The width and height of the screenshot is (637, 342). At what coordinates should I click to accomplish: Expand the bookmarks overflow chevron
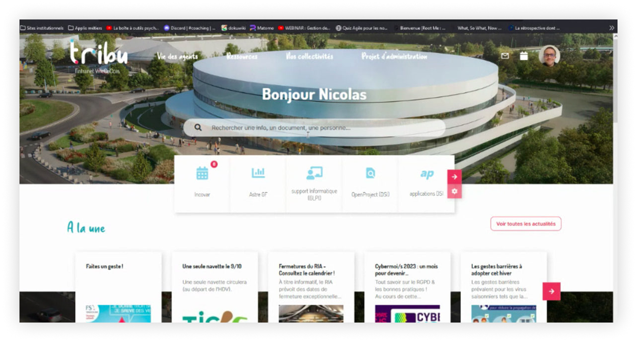coord(612,28)
